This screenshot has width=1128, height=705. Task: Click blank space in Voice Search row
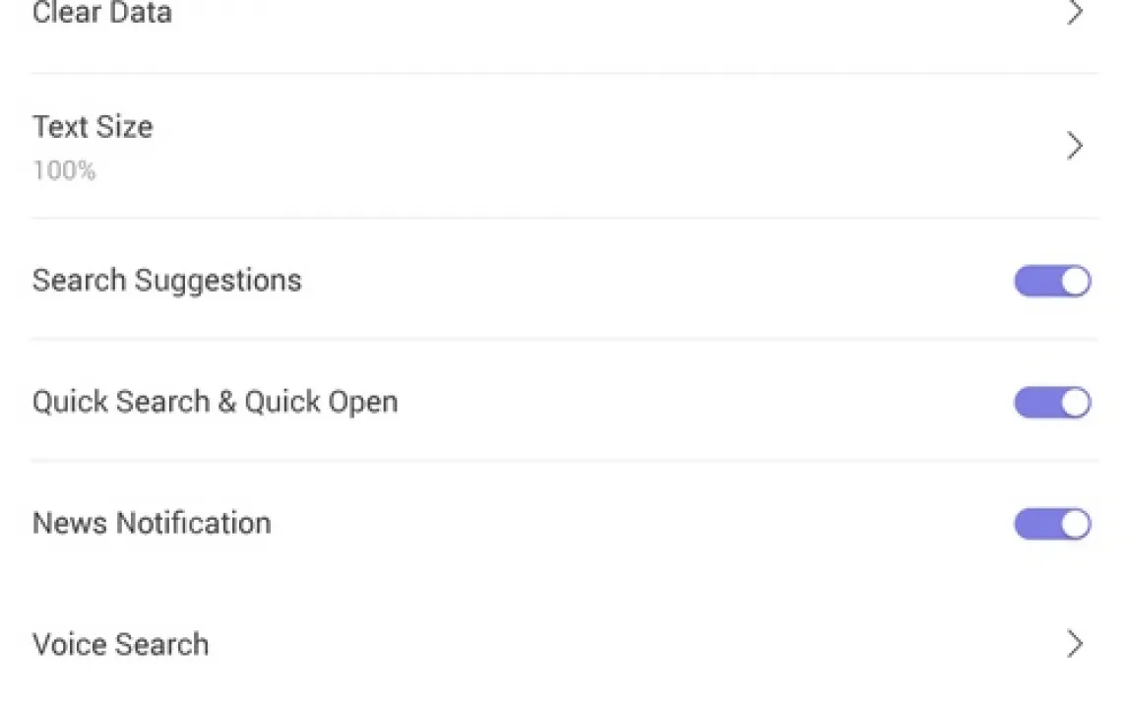591,645
